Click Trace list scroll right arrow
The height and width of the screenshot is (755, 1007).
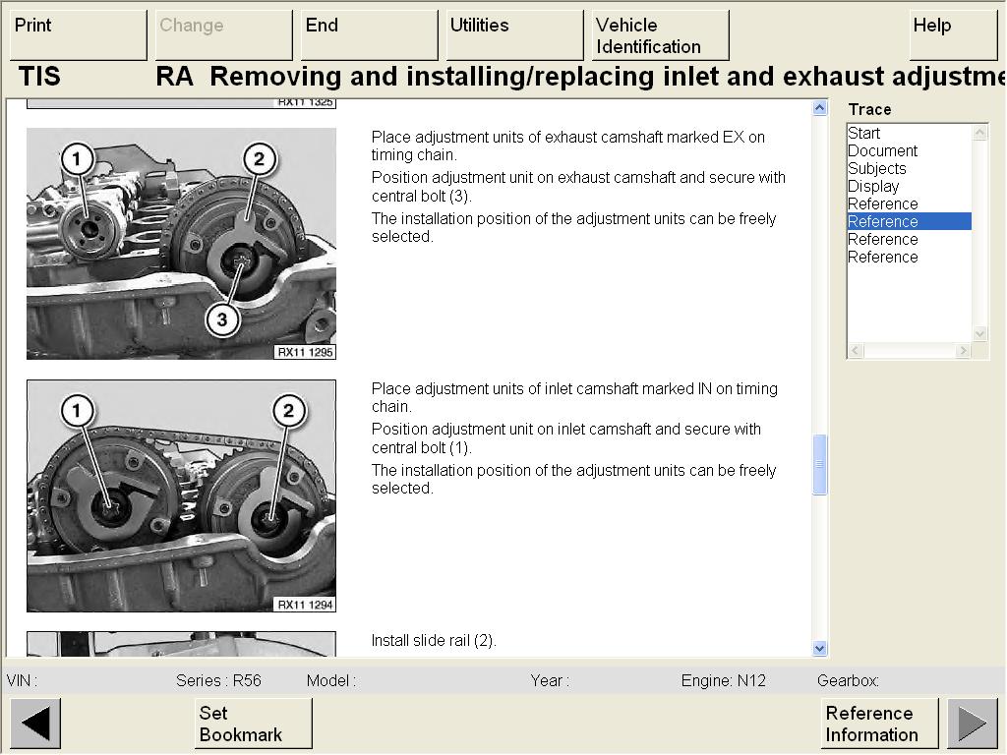[963, 351]
